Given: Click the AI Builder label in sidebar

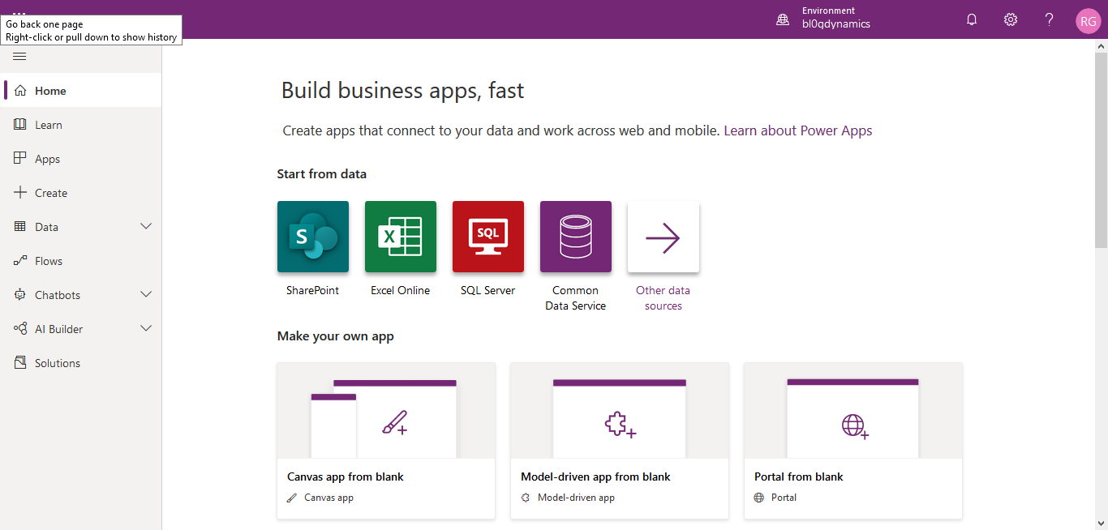Looking at the screenshot, I should [58, 329].
